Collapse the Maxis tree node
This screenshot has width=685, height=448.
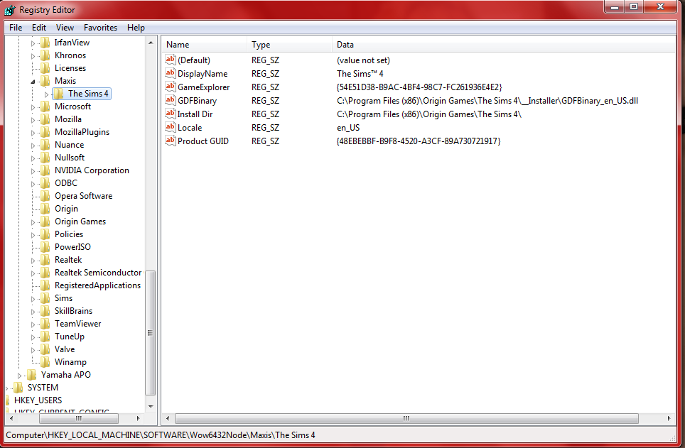click(x=33, y=81)
